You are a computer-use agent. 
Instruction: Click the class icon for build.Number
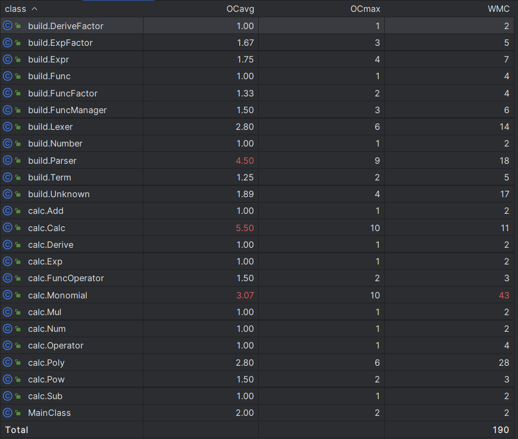pos(7,143)
